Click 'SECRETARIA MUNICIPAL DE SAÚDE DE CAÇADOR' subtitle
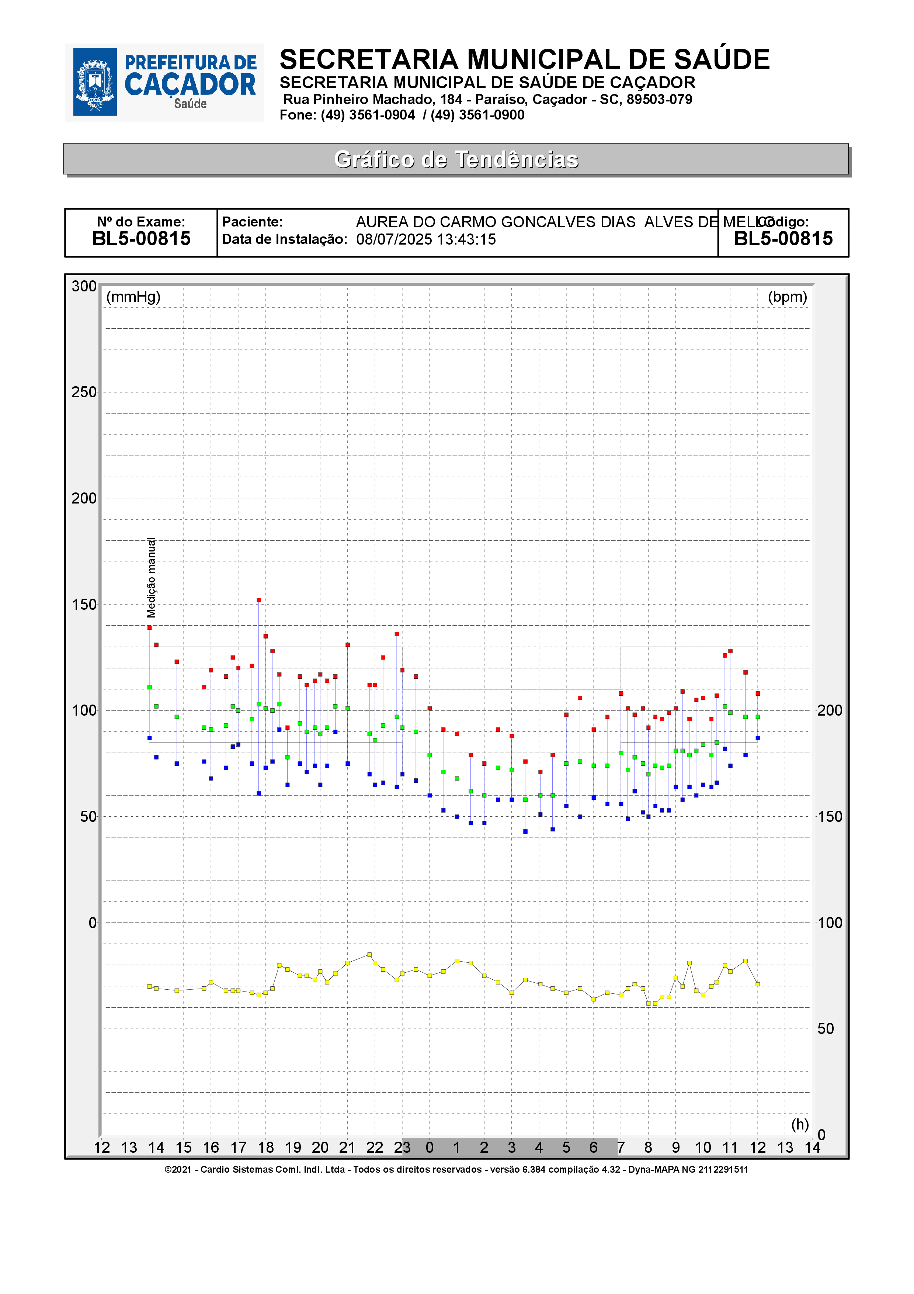Image resolution: width=914 pixels, height=1294 pixels. click(x=487, y=82)
